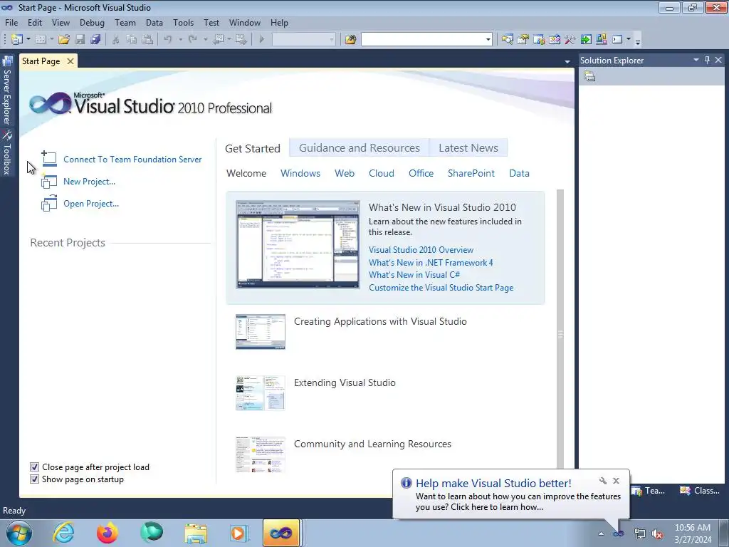Viewport: 729px width, 547px height.
Task: Open the Windows Explorer taskbar icon
Action: (196, 533)
